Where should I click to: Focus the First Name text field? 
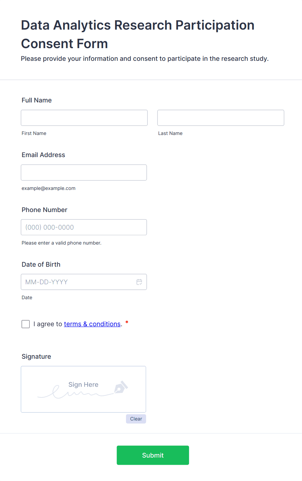[84, 118]
